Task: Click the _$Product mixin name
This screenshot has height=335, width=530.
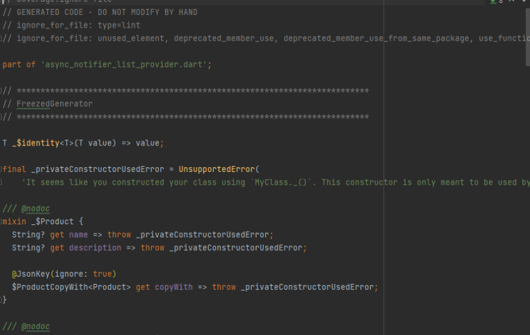Action: coord(52,221)
